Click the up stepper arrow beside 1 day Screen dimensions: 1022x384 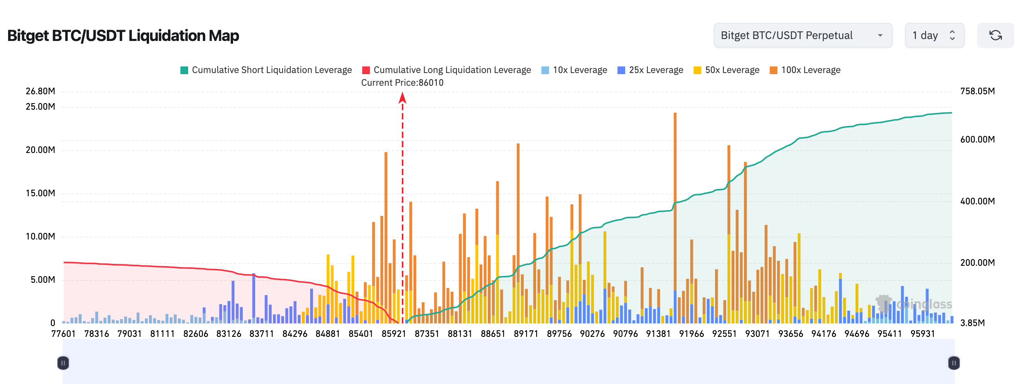(953, 32)
